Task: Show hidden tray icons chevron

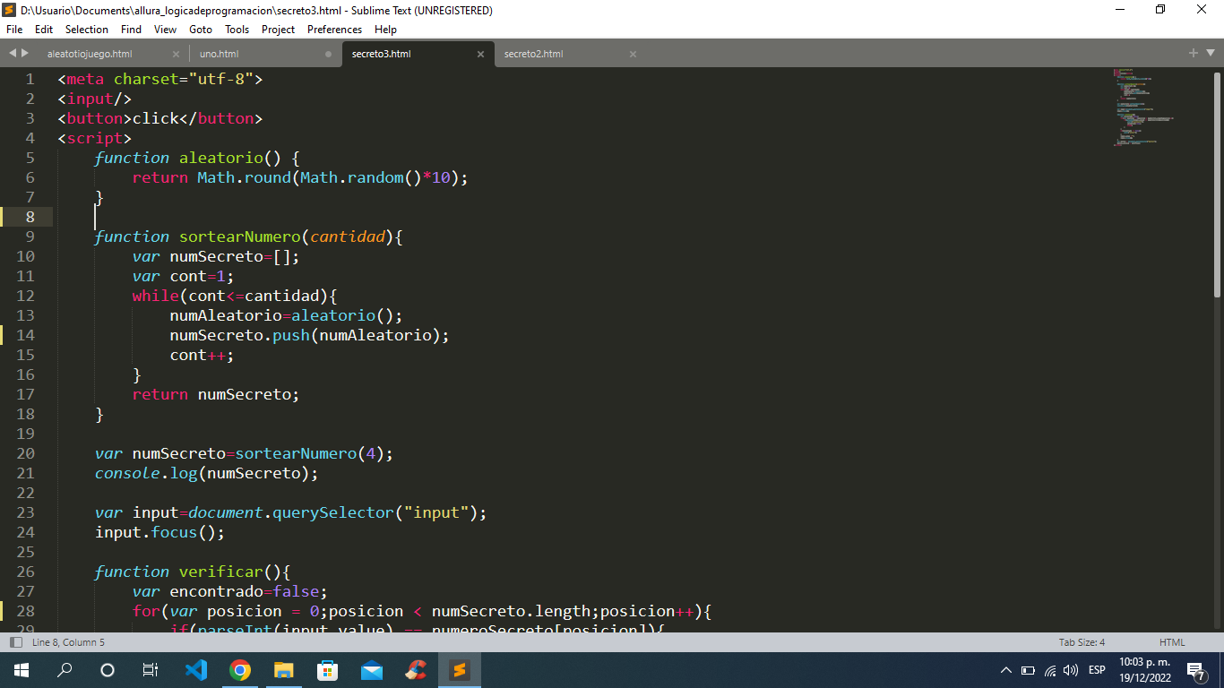Action: [x=1005, y=670]
